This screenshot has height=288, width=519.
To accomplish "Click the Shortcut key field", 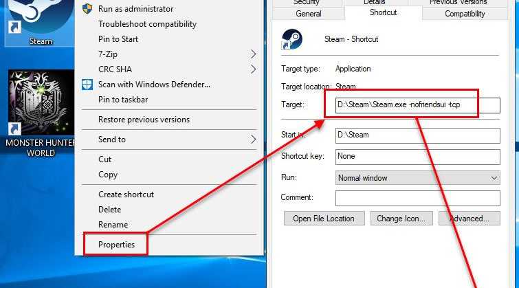I will (x=418, y=157).
